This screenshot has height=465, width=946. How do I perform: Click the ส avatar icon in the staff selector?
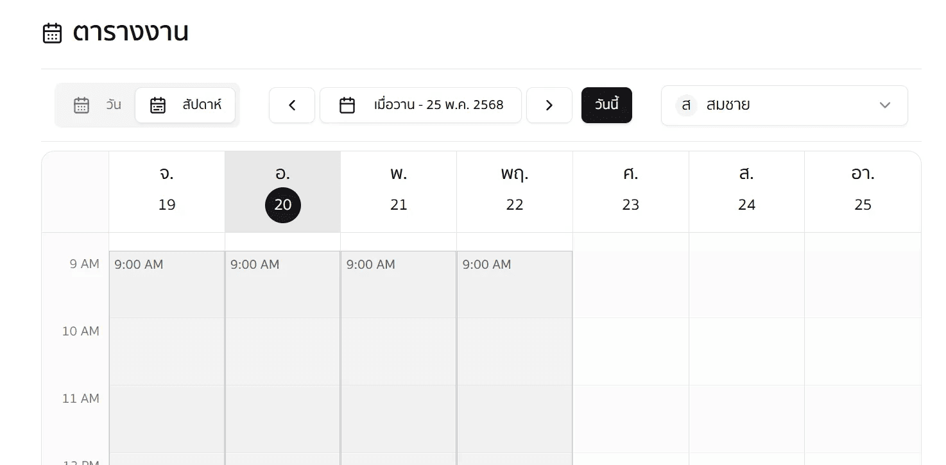pyautogui.click(x=685, y=105)
